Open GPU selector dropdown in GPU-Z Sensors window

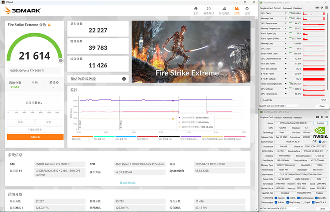[x=279, y=106]
